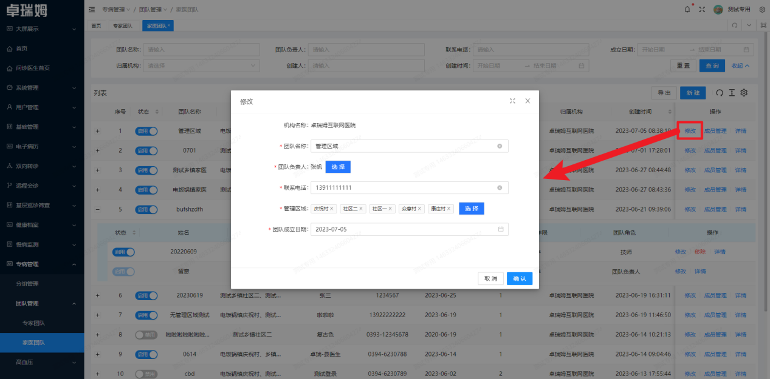Screen dimensions: 770x379
Task: Open 问诊医生首页 in sidebar
Action: (42, 68)
